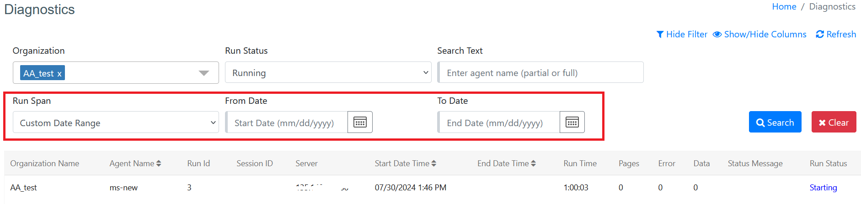Click the End Date input field
Viewport: 861px width, 204px height.
tap(499, 122)
